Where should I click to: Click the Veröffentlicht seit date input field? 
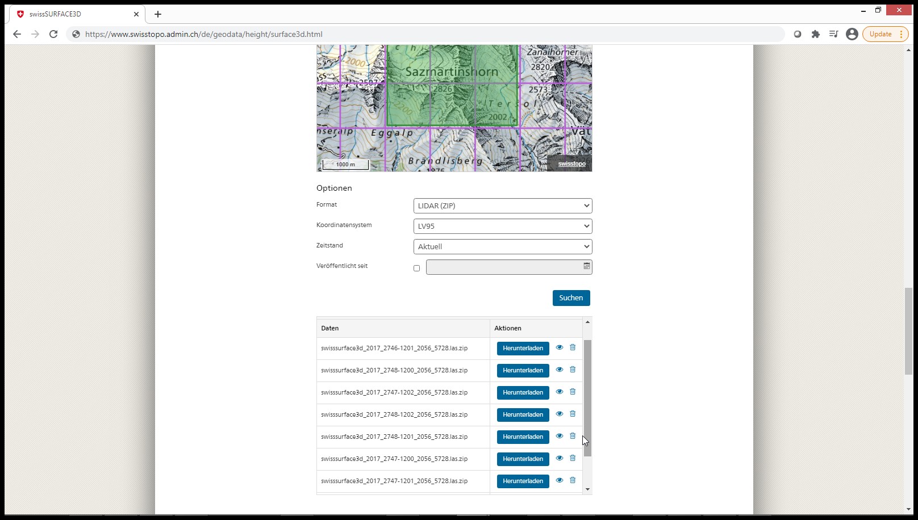pyautogui.click(x=509, y=267)
